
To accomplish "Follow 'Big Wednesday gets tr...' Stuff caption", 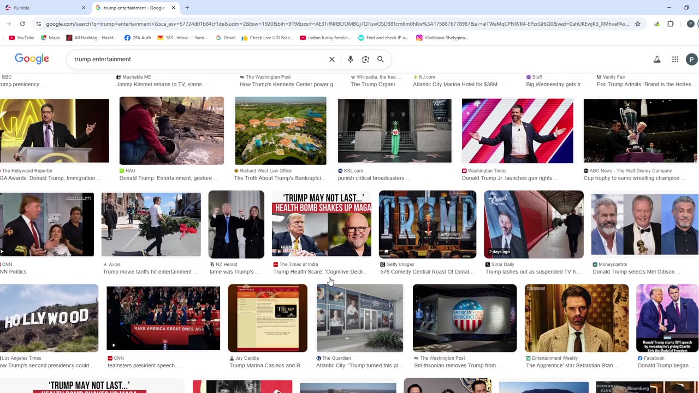I will [x=555, y=85].
